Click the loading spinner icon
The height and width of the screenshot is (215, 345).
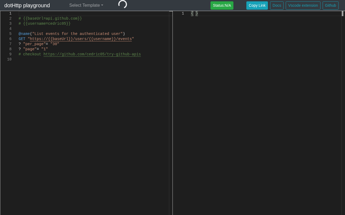coord(123,5)
